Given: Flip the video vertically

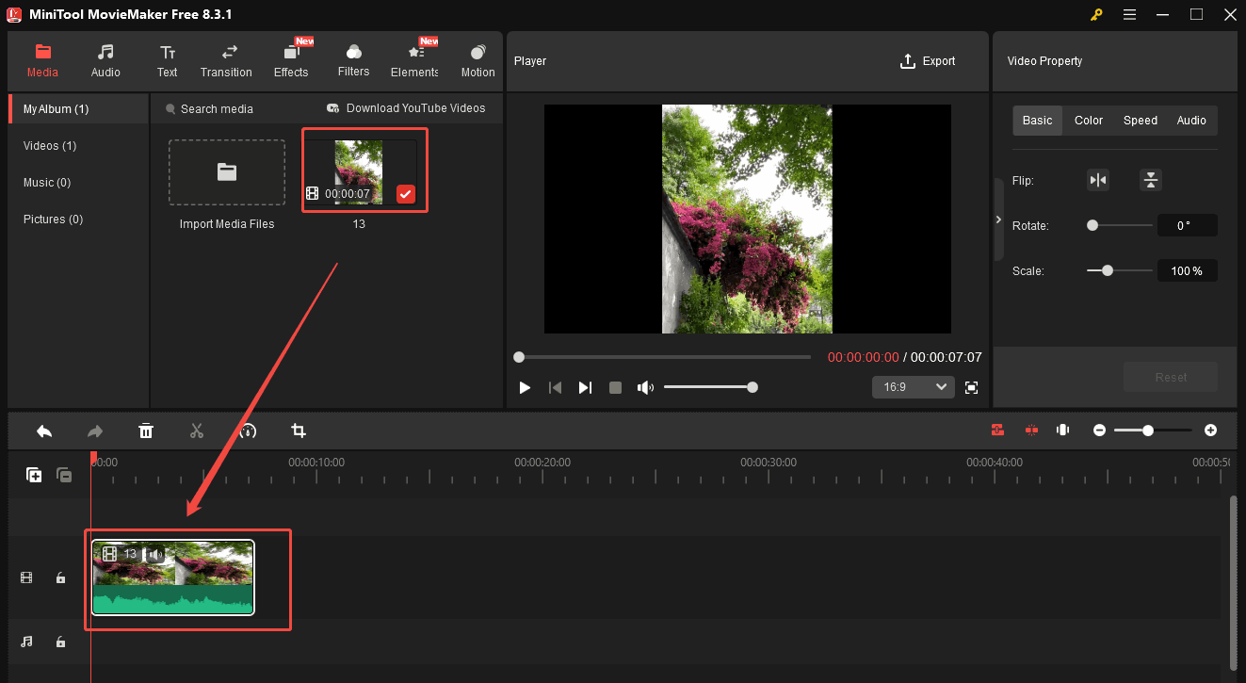Looking at the screenshot, I should (1150, 180).
